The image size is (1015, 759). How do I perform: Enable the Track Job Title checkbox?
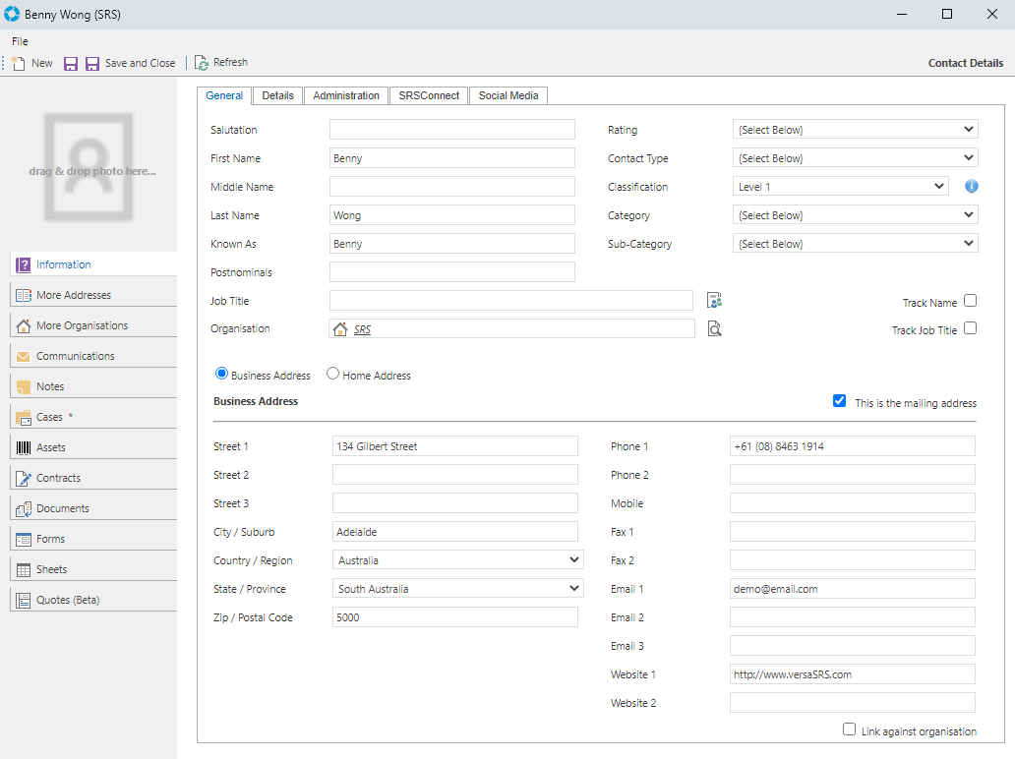point(970,328)
